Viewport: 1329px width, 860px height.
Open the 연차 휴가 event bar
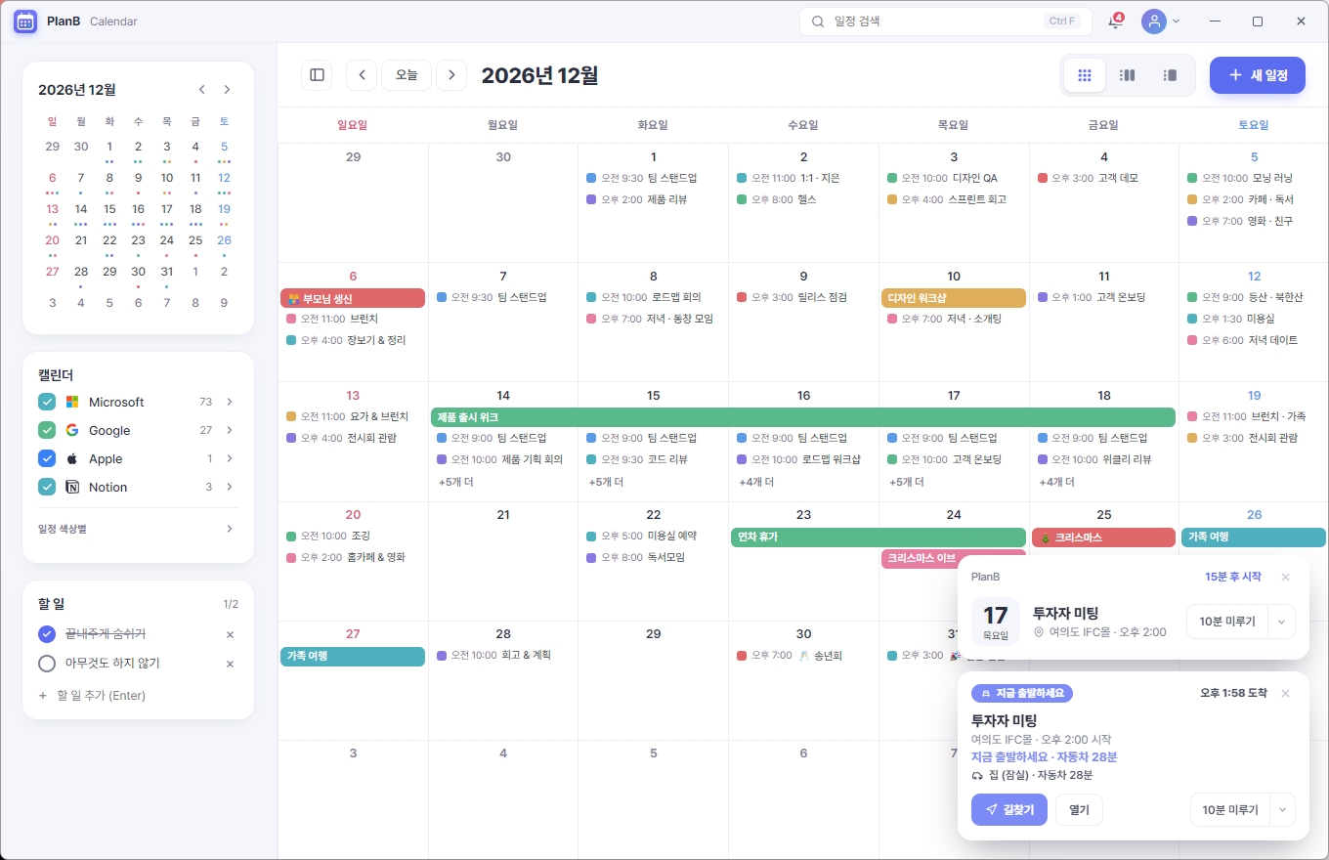click(879, 537)
